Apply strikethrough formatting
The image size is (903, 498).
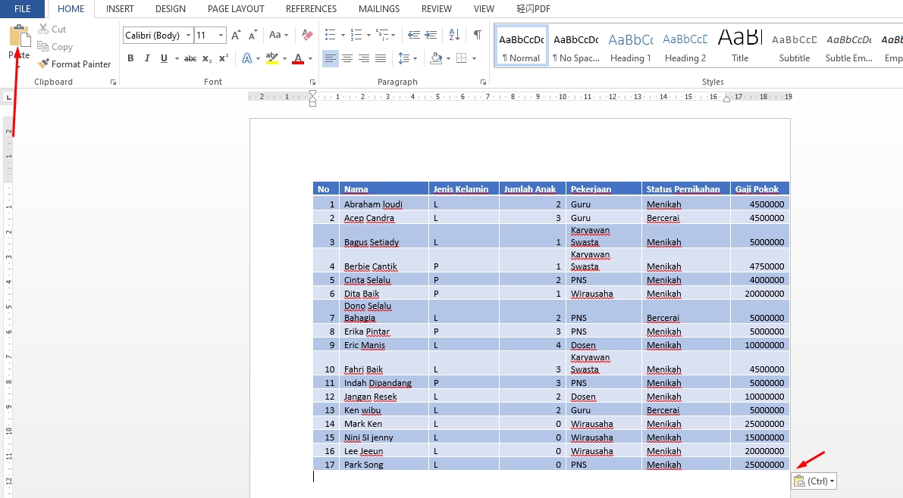(x=190, y=58)
